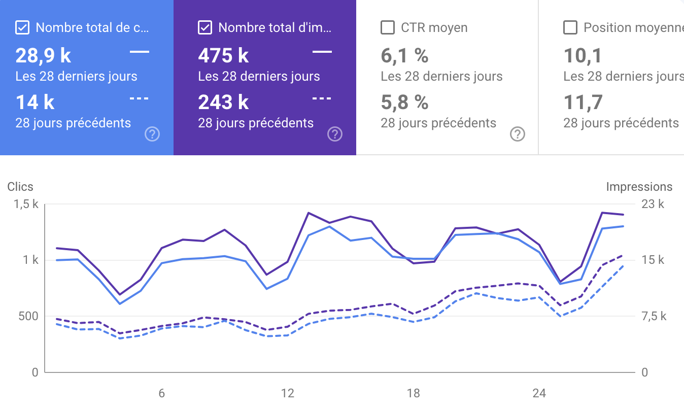Click '28 jours précédents' on CTR card
Screen dimensions: 684x411
coord(439,123)
